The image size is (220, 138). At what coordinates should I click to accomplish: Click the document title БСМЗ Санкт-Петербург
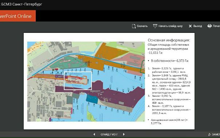[22, 4]
